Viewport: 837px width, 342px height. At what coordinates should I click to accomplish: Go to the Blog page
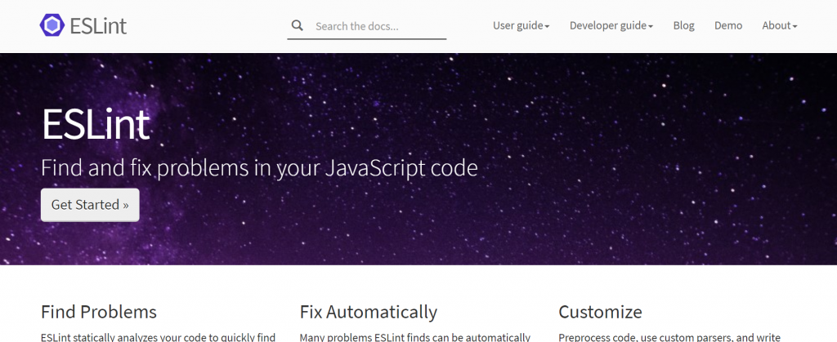tap(683, 25)
